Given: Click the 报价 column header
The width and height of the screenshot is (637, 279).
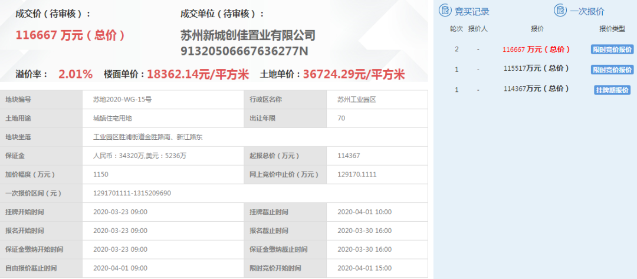Looking at the screenshot, I should click(x=537, y=29).
